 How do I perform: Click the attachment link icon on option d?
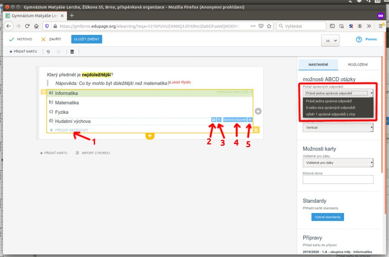coord(219,120)
